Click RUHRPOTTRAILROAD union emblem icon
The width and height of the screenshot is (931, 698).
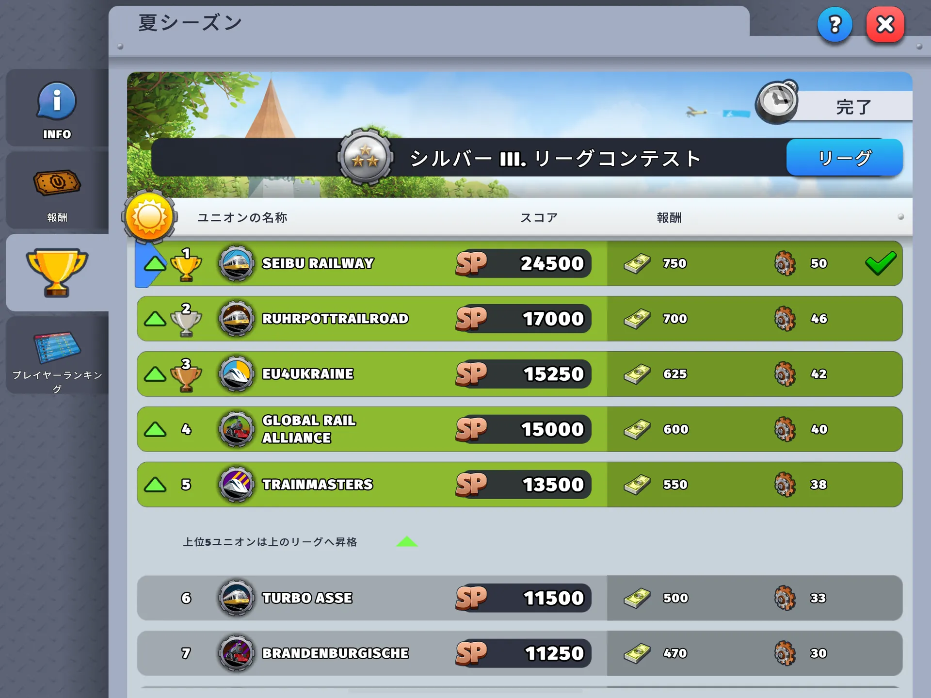tap(237, 319)
